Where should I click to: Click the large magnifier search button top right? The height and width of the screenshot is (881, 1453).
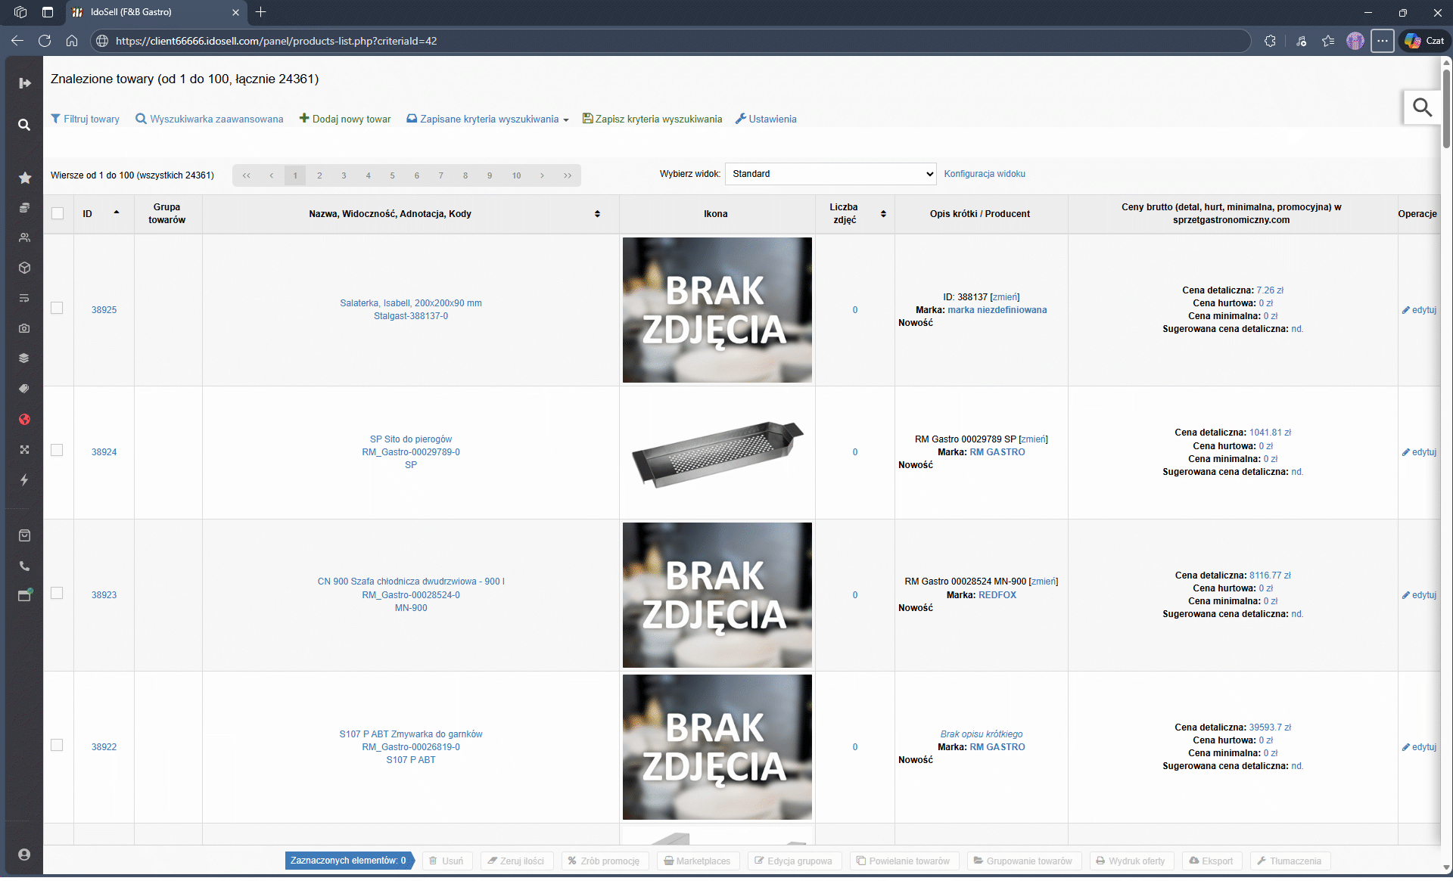[1422, 108]
